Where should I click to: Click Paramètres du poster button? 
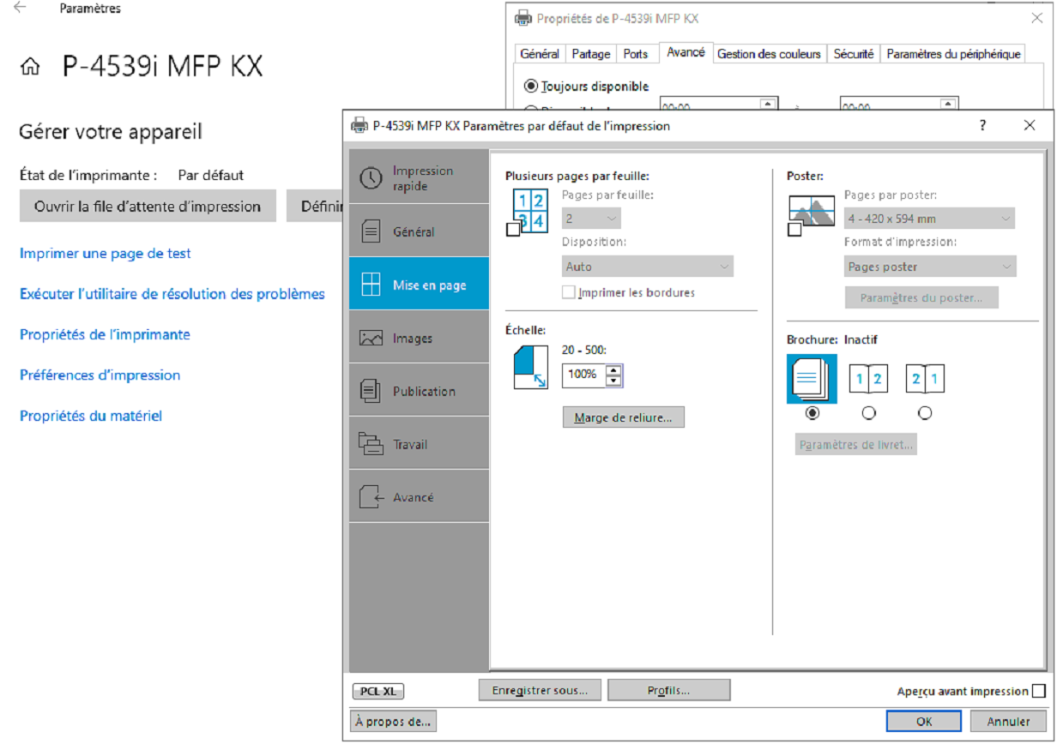point(922,298)
